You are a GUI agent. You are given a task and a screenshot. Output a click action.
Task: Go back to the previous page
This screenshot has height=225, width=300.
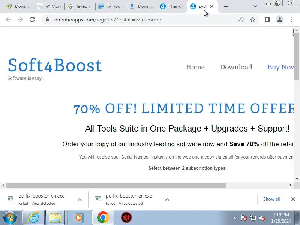[x=8, y=19]
